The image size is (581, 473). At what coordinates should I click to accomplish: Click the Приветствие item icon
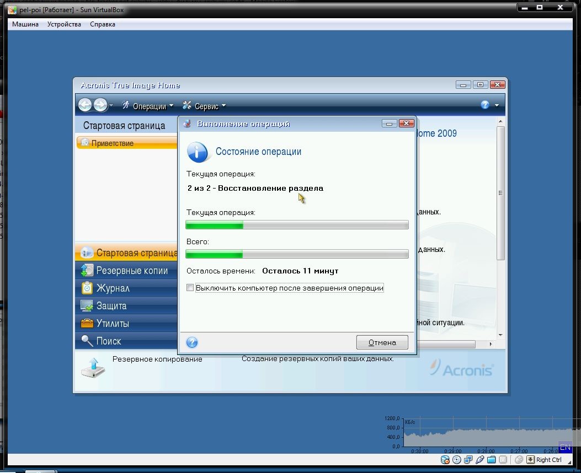click(x=85, y=142)
